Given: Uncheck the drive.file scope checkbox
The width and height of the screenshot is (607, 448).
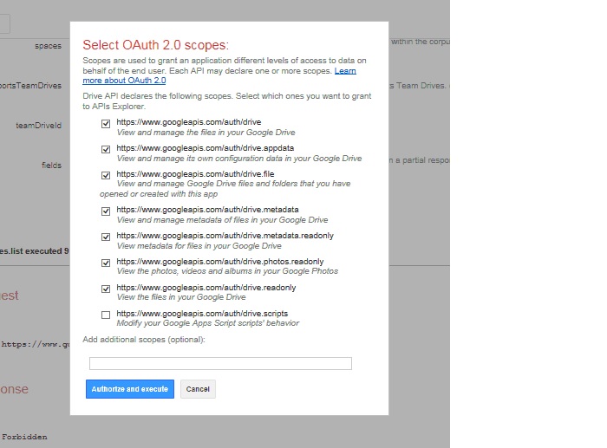Looking at the screenshot, I should coord(106,175).
